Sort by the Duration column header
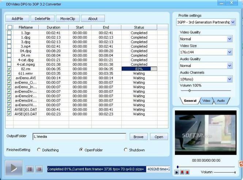243x180 pixels. coord(53,27)
